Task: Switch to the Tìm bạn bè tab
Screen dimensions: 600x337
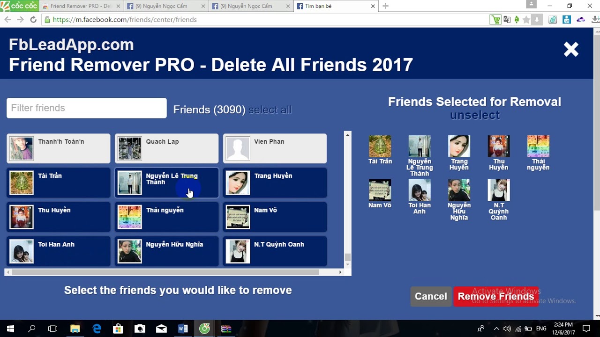Action: (x=336, y=6)
